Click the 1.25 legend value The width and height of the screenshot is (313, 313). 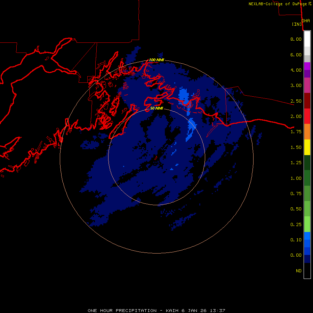(x=296, y=163)
